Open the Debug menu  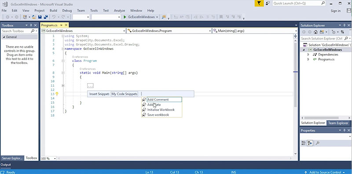coord(67,11)
